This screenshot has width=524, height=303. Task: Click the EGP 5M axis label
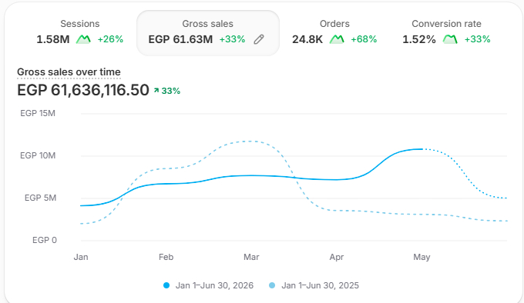coord(40,198)
